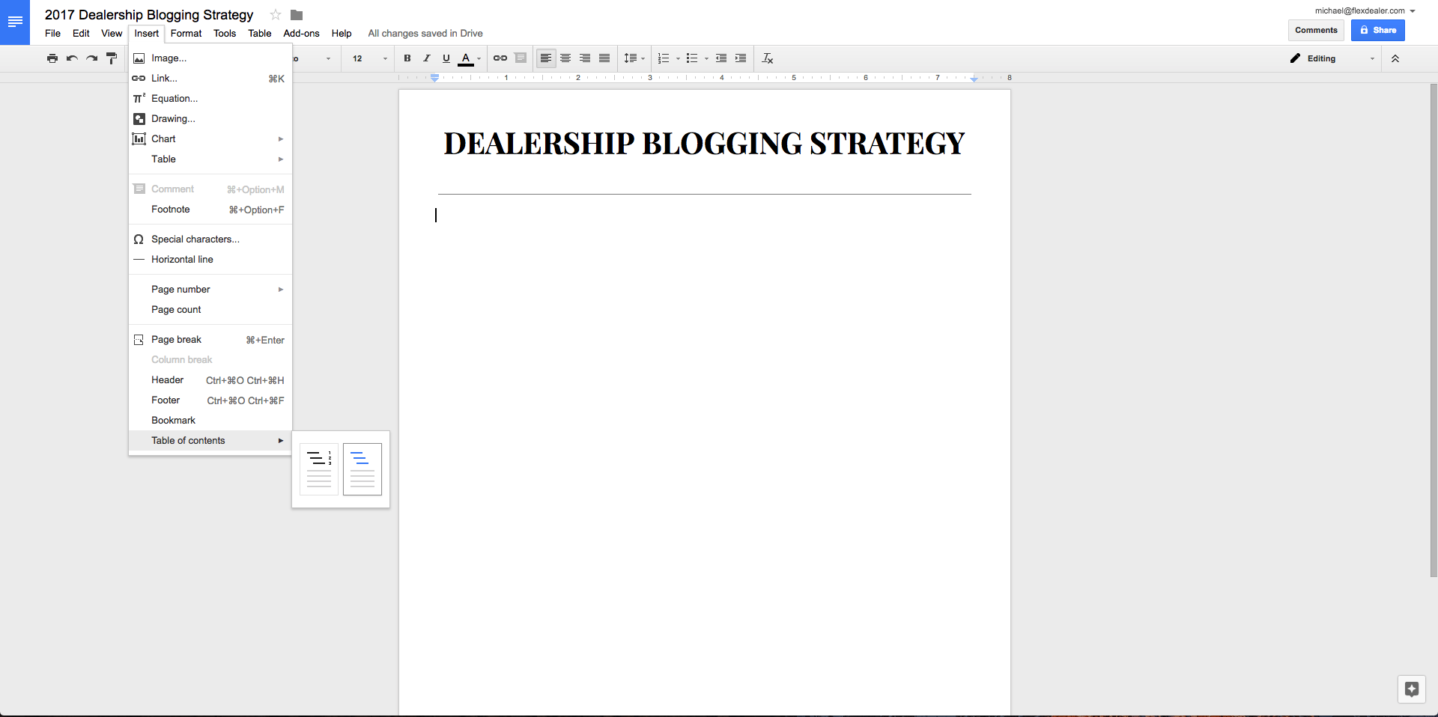The width and height of the screenshot is (1438, 717).
Task: Select the paint format roller icon
Action: [112, 58]
